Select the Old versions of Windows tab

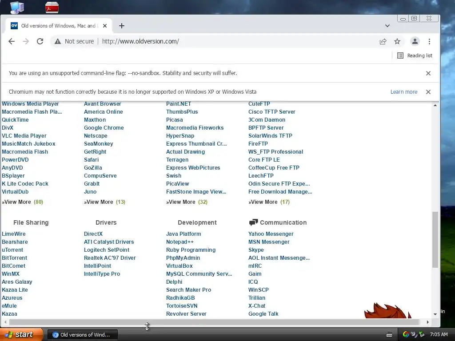pos(59,26)
